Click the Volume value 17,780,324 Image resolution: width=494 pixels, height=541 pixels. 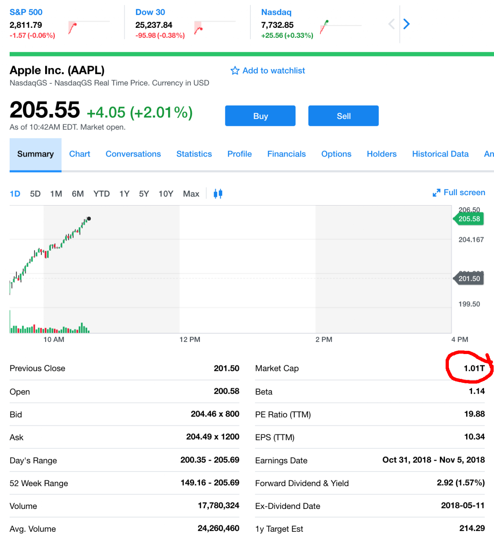coord(218,505)
